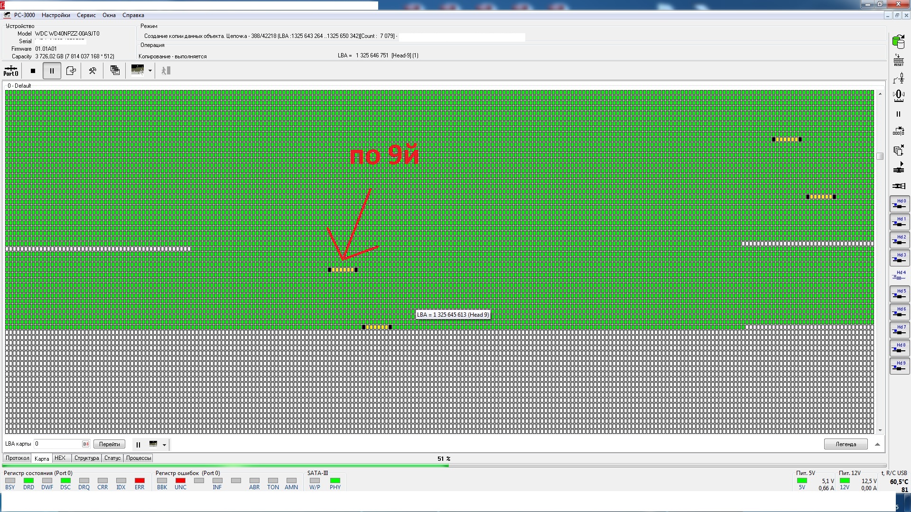Toggle head Hd 4 button
The width and height of the screenshot is (911, 512).
899,275
